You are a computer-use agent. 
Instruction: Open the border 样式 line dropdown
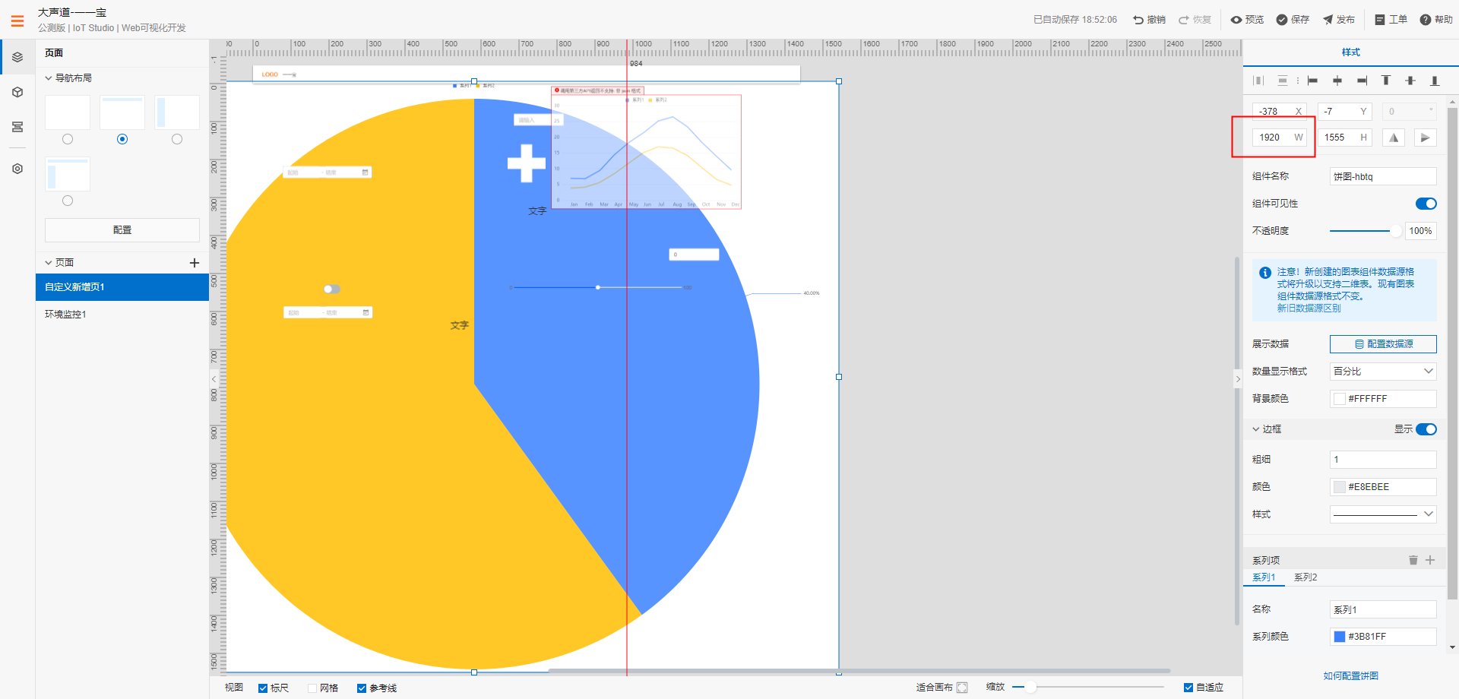coord(1383,514)
